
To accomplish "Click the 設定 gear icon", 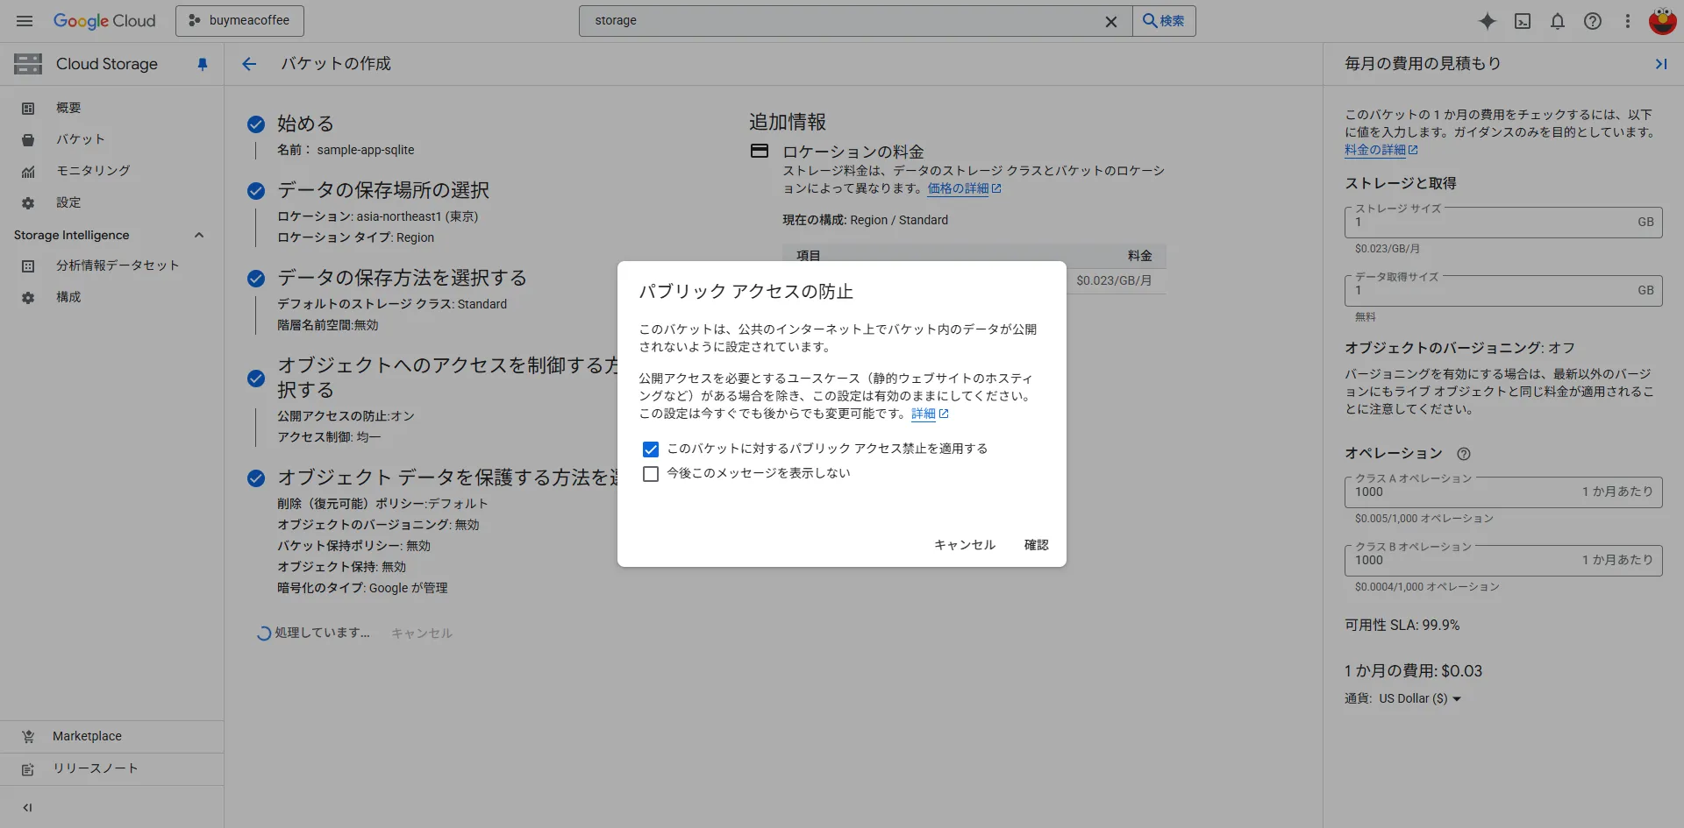I will pyautogui.click(x=28, y=203).
